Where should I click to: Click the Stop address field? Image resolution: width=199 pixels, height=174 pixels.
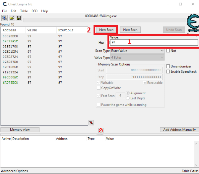[134, 77]
